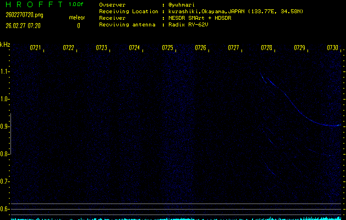Click the HROFFT title text
The height and width of the screenshot is (220, 346).
[34, 4]
